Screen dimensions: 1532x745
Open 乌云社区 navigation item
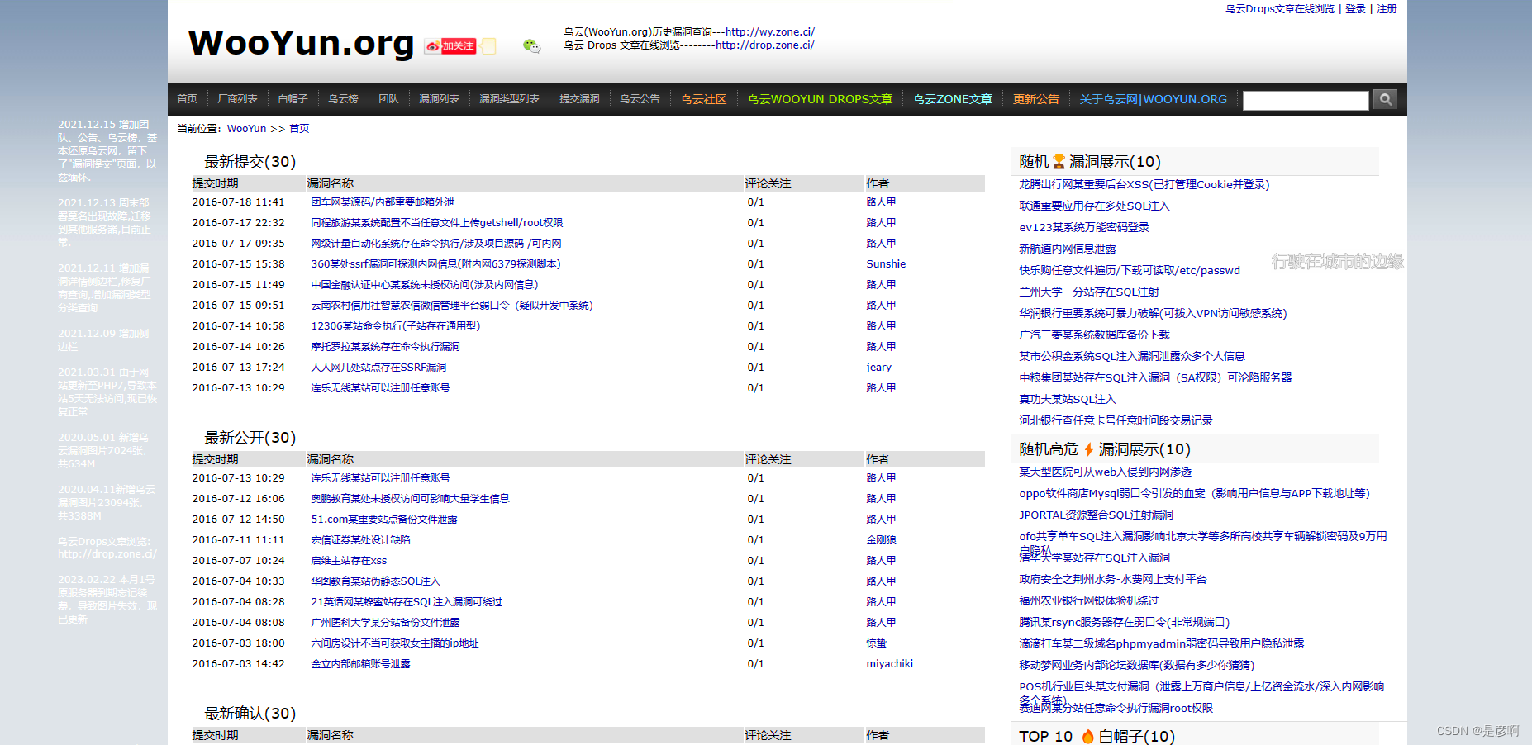point(704,99)
